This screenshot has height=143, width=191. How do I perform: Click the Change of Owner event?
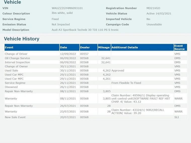pyautogui.click(x=16, y=66)
